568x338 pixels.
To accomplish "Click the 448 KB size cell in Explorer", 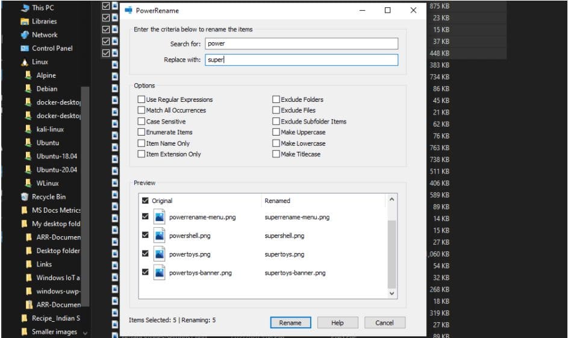I will (440, 53).
